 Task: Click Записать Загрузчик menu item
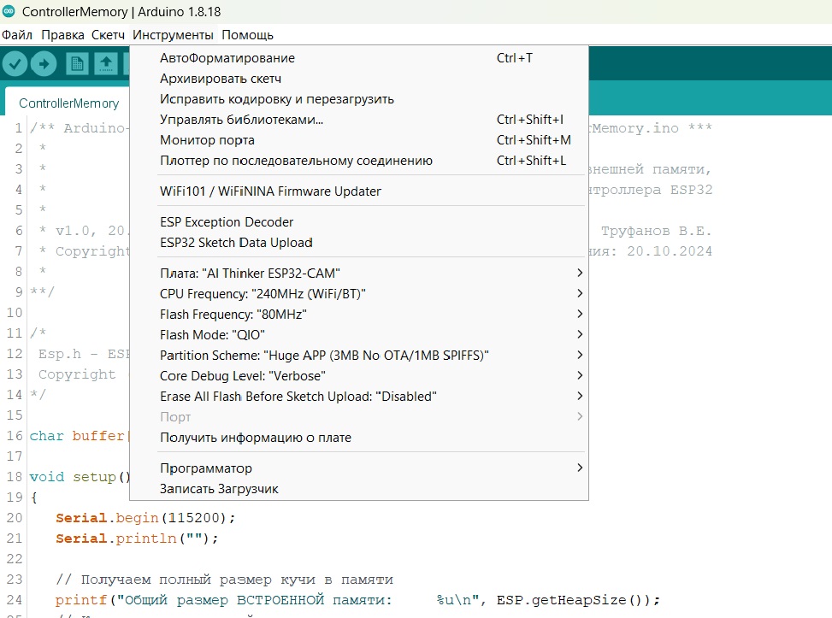pos(219,489)
